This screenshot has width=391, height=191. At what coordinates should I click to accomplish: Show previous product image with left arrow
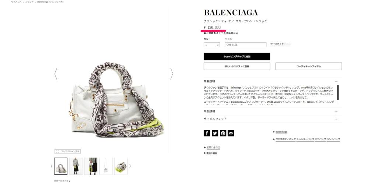point(56,74)
